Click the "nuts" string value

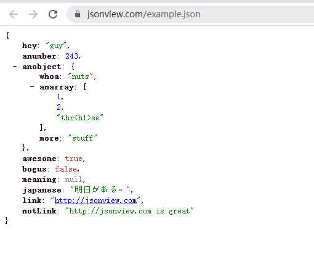[x=81, y=76]
